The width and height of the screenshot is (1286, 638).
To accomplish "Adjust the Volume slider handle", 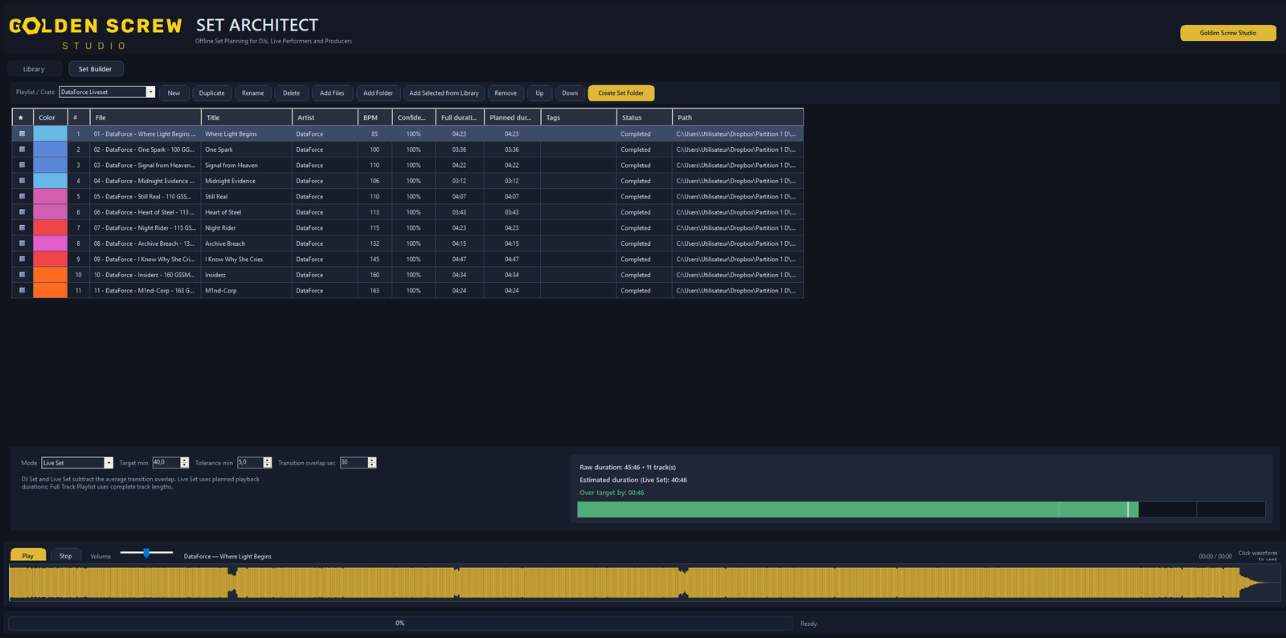I will click(x=146, y=553).
